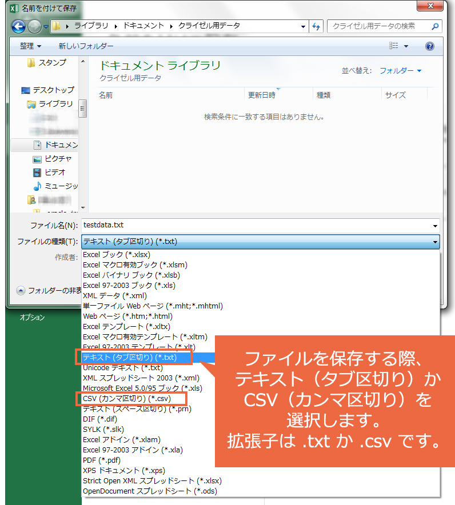Image resolution: width=455 pixels, height=505 pixels.
Task: Click navigation pane scroll down arrow
Action: (x=83, y=208)
